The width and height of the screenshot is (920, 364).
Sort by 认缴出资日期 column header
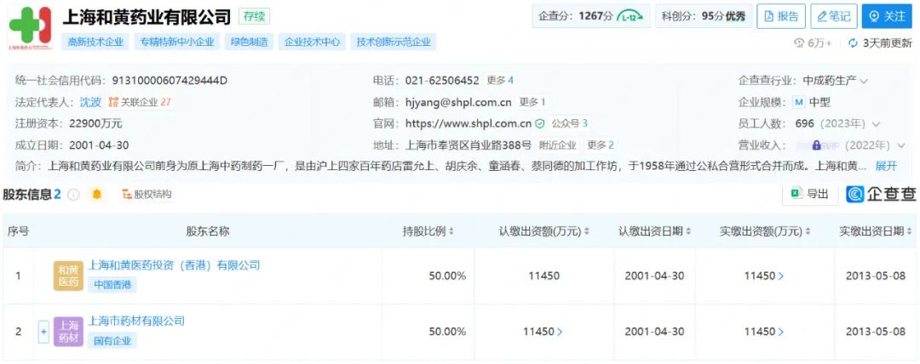pos(654,231)
